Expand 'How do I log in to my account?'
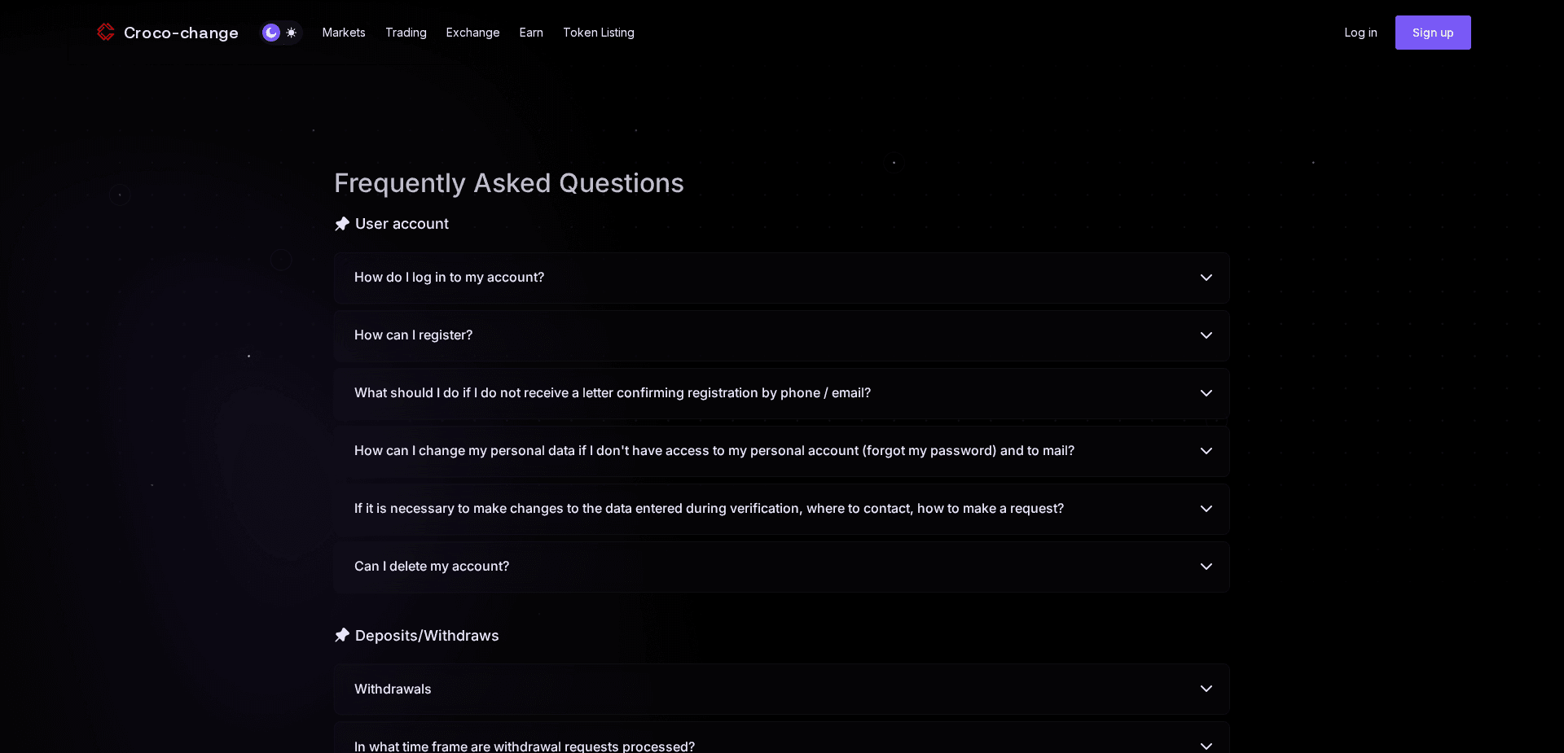This screenshot has height=753, width=1564. 780,278
